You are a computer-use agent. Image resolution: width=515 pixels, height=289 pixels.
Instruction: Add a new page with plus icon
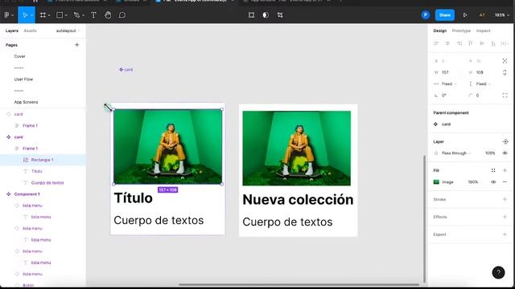pyautogui.click(x=77, y=45)
